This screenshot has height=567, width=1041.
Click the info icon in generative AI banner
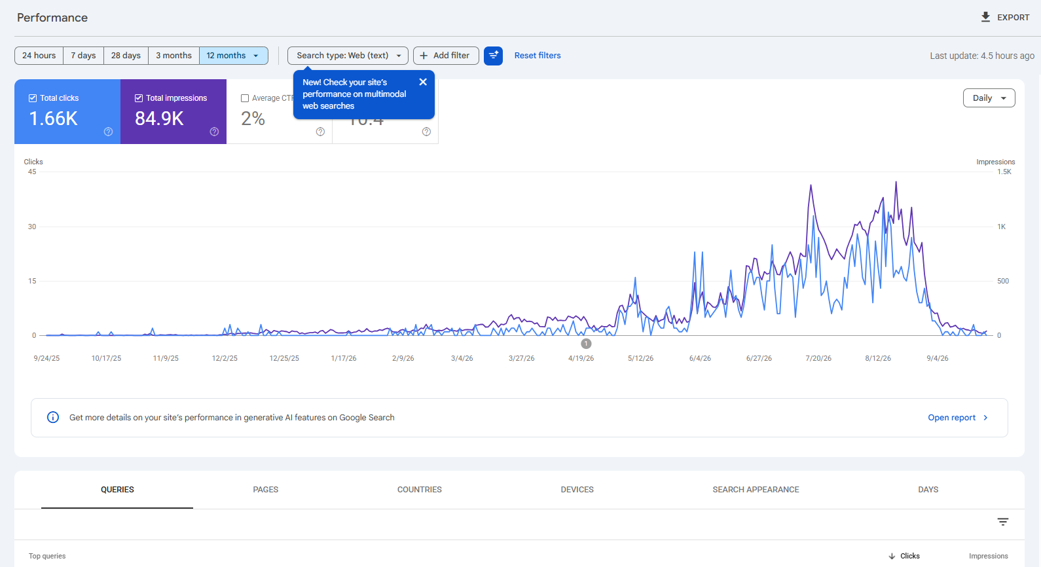53,417
